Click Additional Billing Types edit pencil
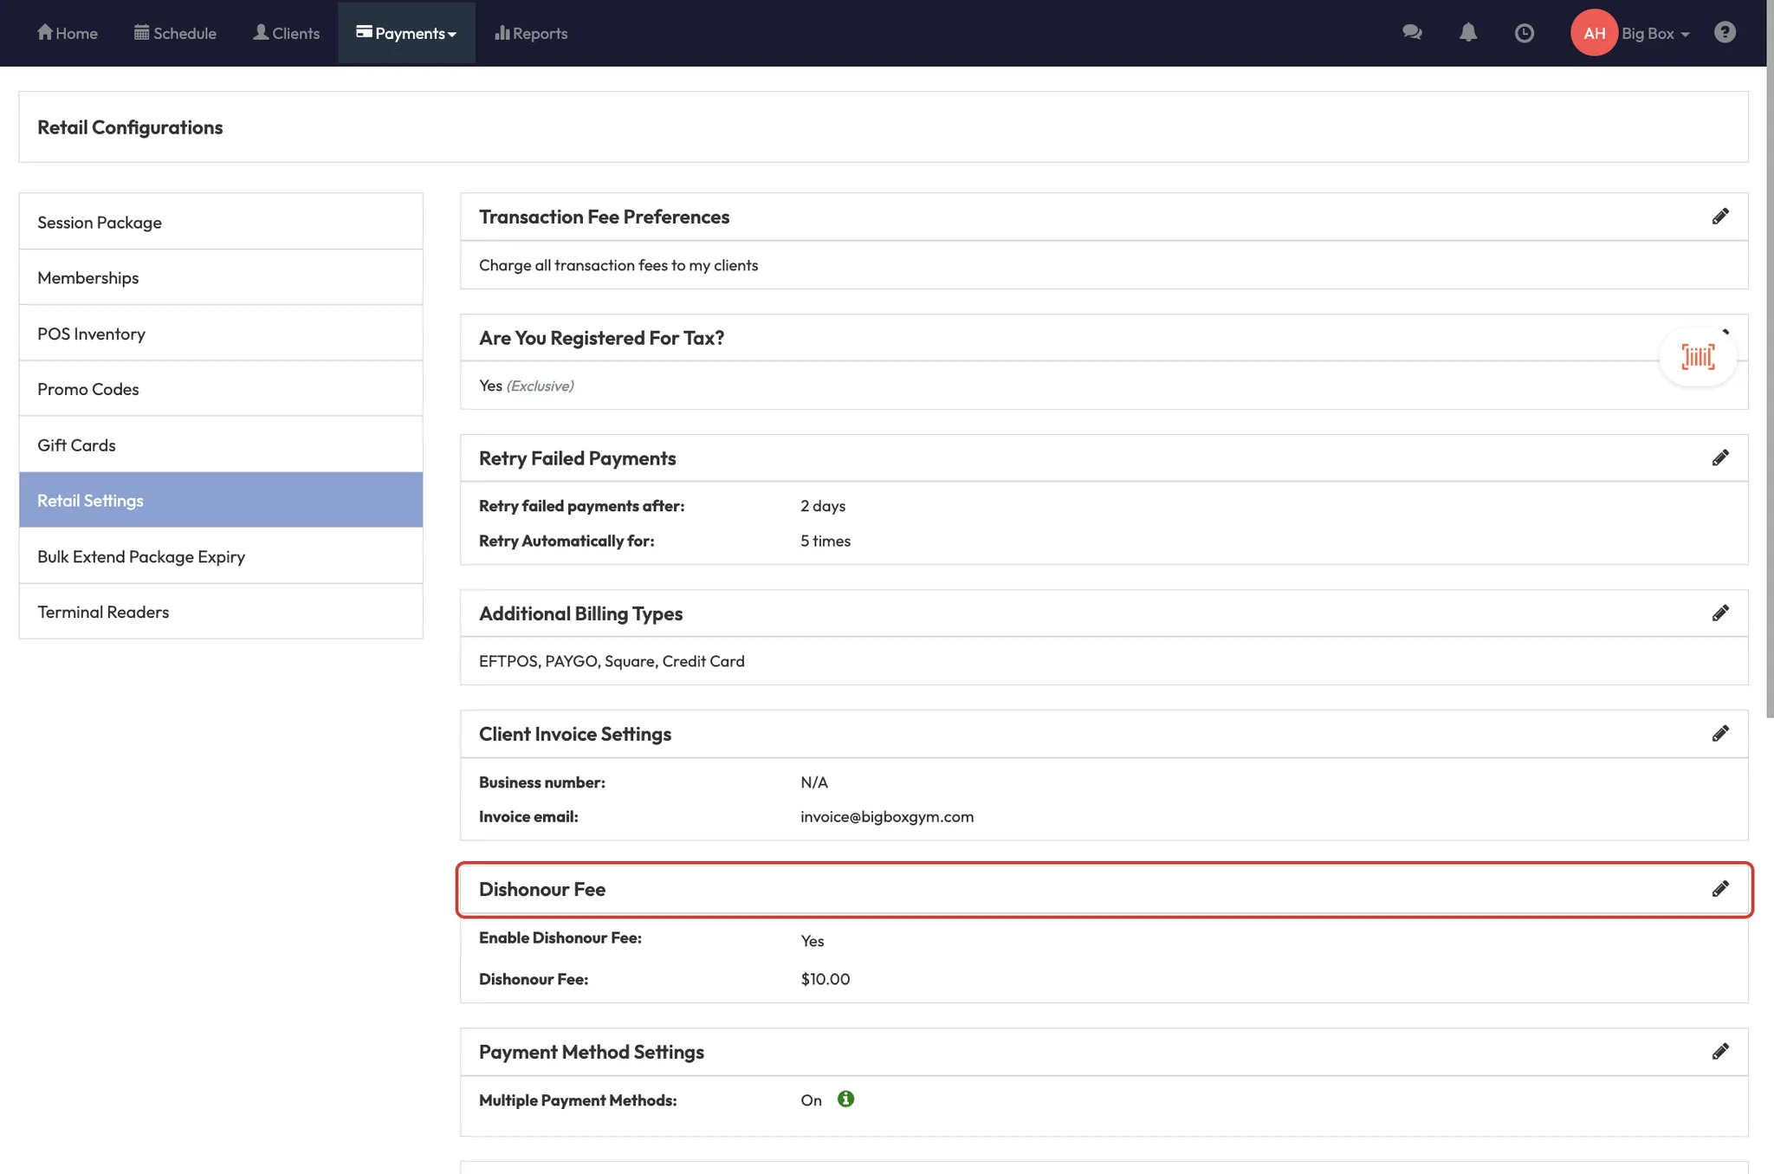Viewport: 1774px width, 1174px height. point(1720,613)
